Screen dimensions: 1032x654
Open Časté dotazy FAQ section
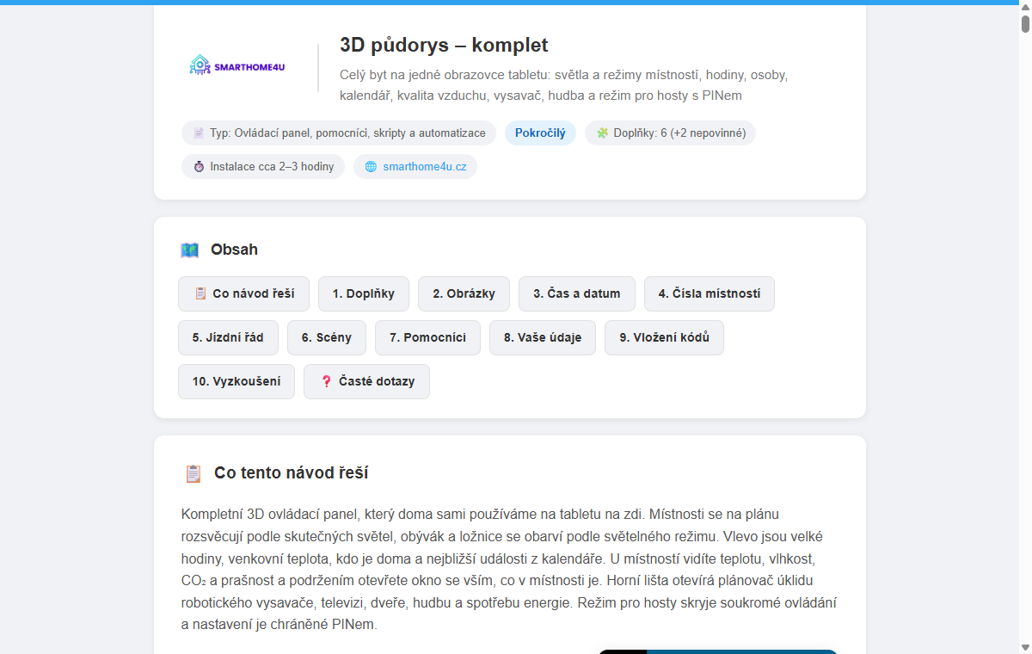pyautogui.click(x=366, y=381)
